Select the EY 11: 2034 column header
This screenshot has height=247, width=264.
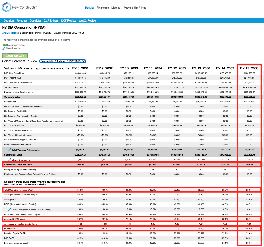[153, 68]
